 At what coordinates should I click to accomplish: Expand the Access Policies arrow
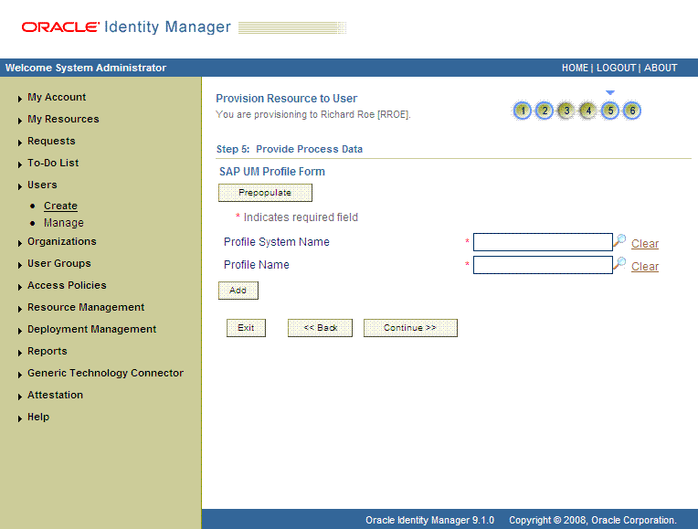tap(19, 287)
